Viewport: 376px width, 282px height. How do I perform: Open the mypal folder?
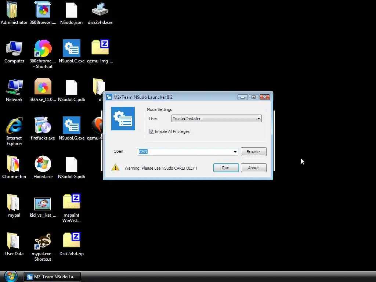(13, 203)
